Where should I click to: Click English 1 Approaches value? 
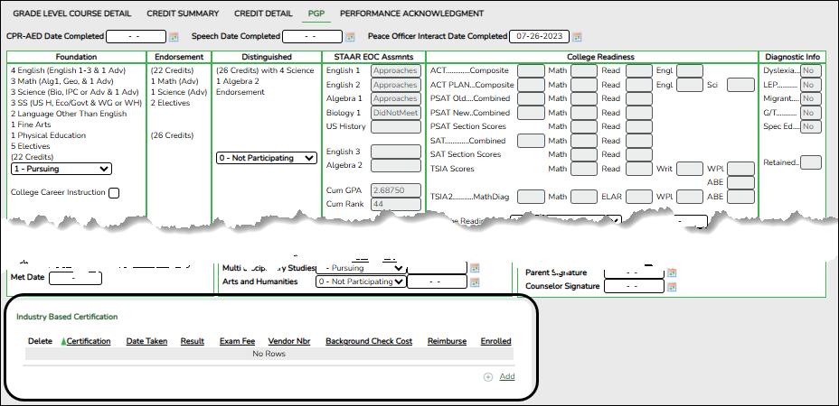[396, 70]
